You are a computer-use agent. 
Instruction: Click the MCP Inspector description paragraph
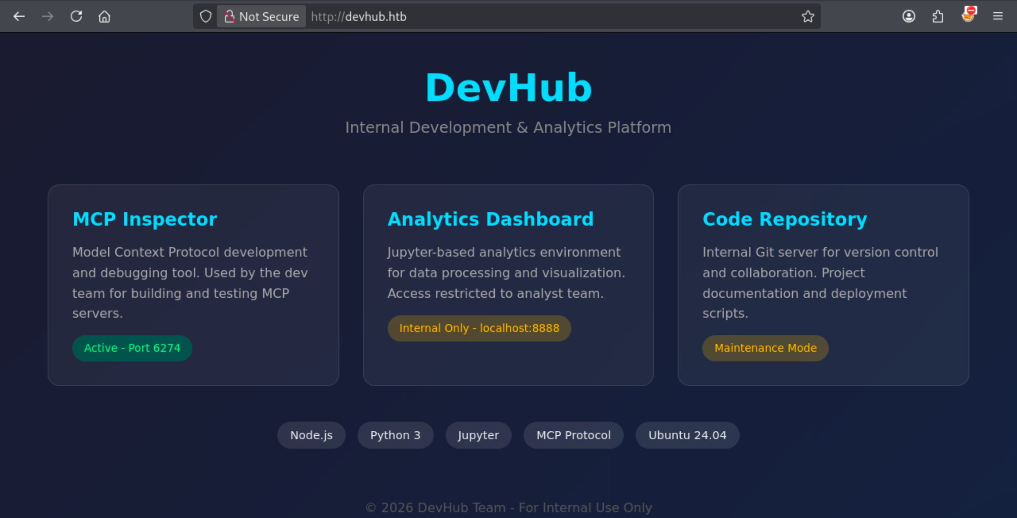(190, 283)
